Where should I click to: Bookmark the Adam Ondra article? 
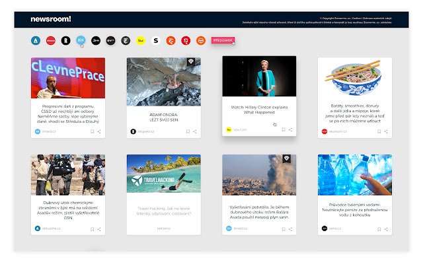[188, 131]
